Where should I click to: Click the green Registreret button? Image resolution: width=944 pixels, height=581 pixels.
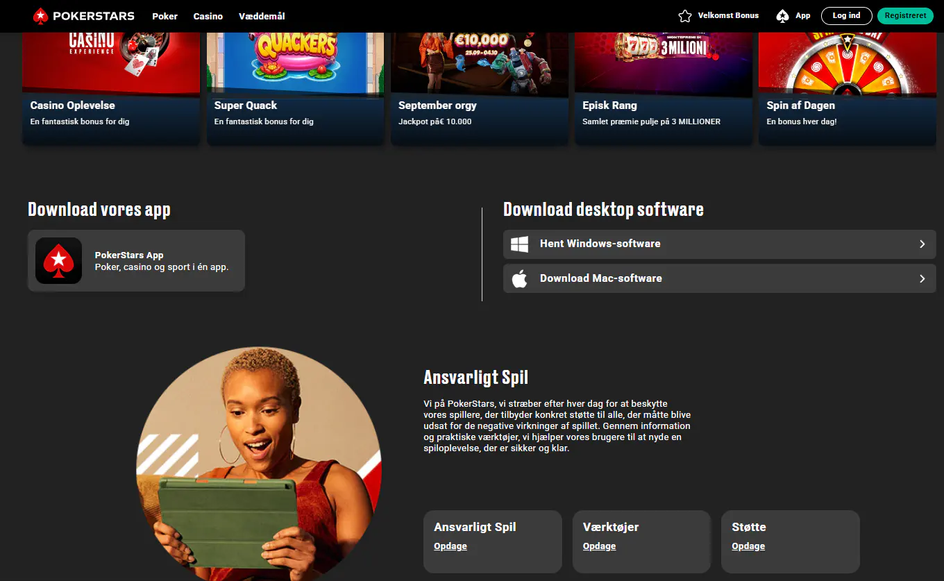coord(905,15)
